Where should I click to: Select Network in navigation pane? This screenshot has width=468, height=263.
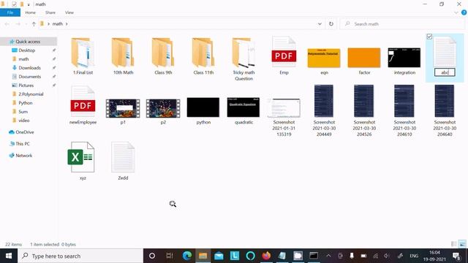pos(23,156)
